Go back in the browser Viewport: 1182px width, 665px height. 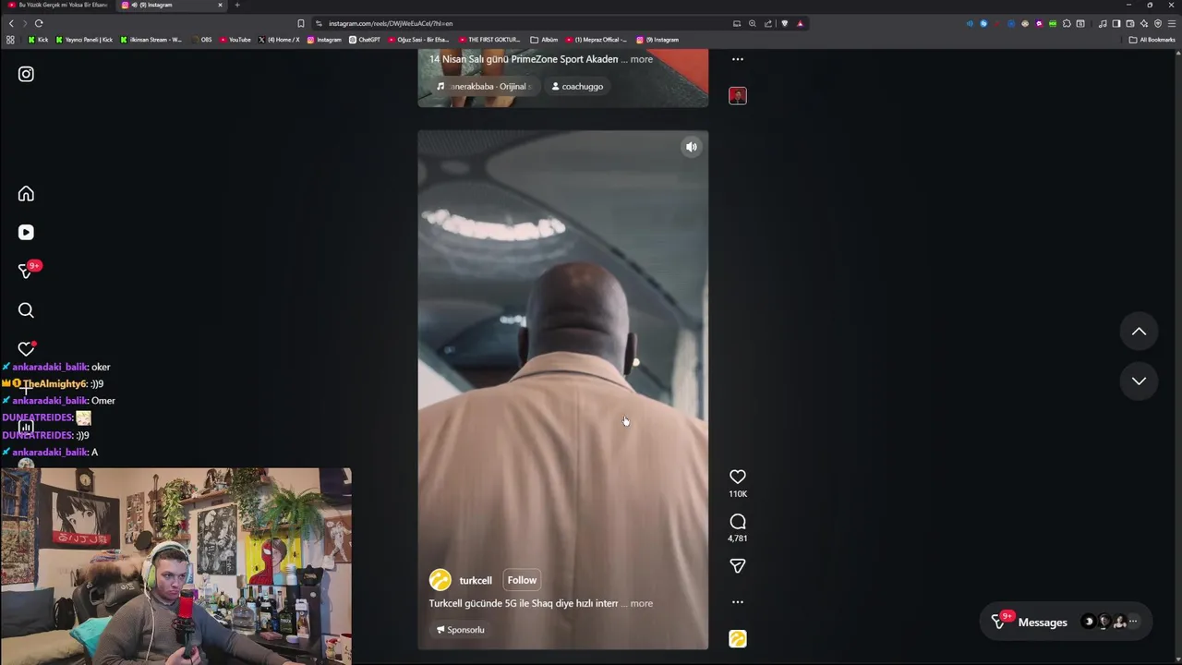[11, 23]
